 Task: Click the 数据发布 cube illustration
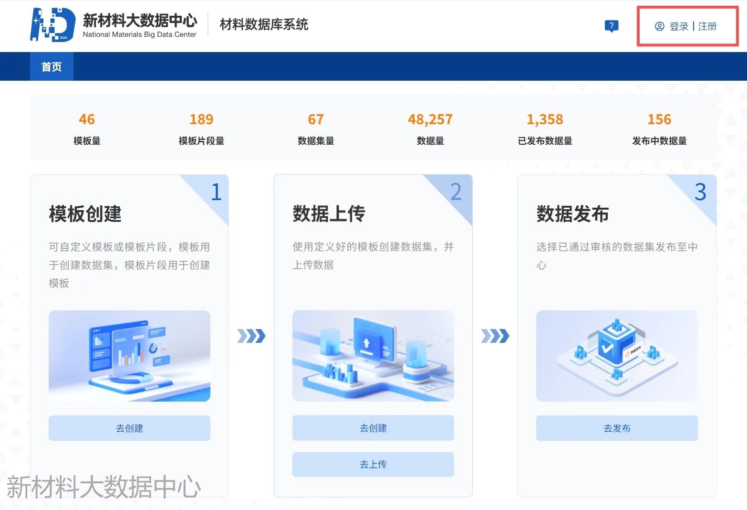[x=617, y=356]
